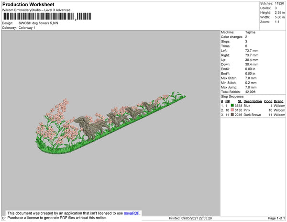This screenshot has width=287, height=222.
Task: Select text 'Wilcom EmbroideryStudio – Level 3 Advanced'
Action: (x=36, y=10)
